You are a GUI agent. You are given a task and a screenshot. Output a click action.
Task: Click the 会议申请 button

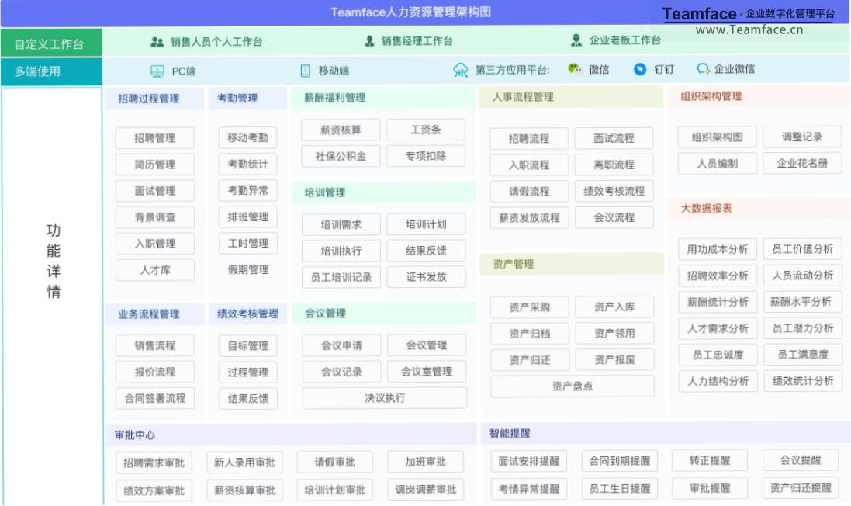[x=341, y=345]
